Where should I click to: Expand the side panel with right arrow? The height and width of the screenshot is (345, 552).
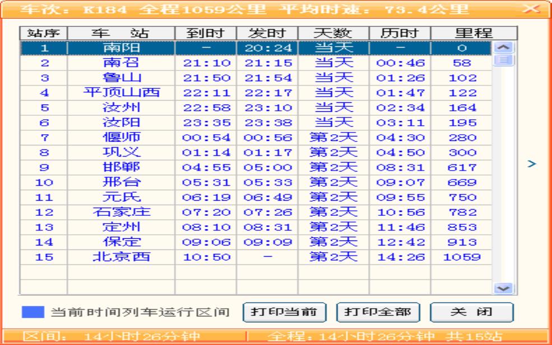coord(532,164)
